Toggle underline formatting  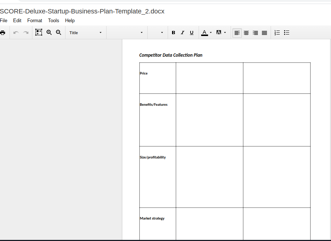192,32
